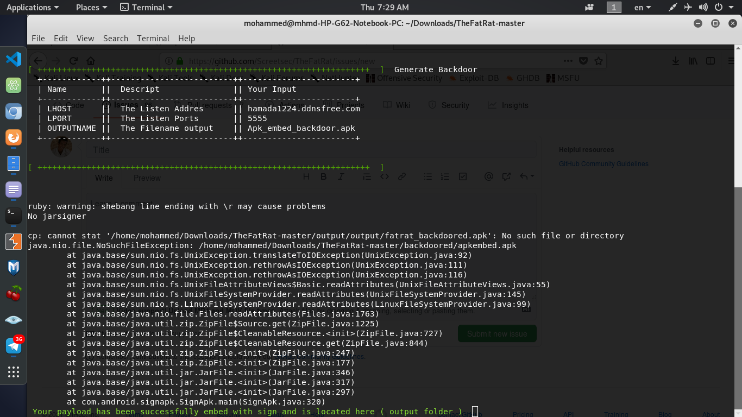Click GitHub editor task list checkbox icon
Screen dimensions: 742x417
pos(463,176)
